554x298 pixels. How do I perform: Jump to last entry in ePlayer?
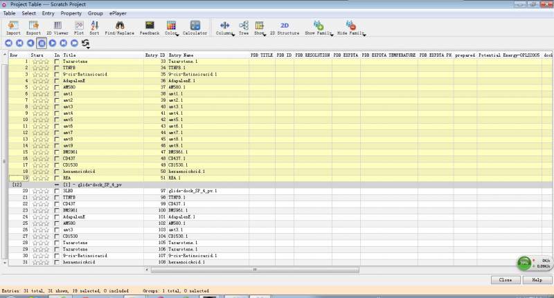pyautogui.click(x=74, y=43)
